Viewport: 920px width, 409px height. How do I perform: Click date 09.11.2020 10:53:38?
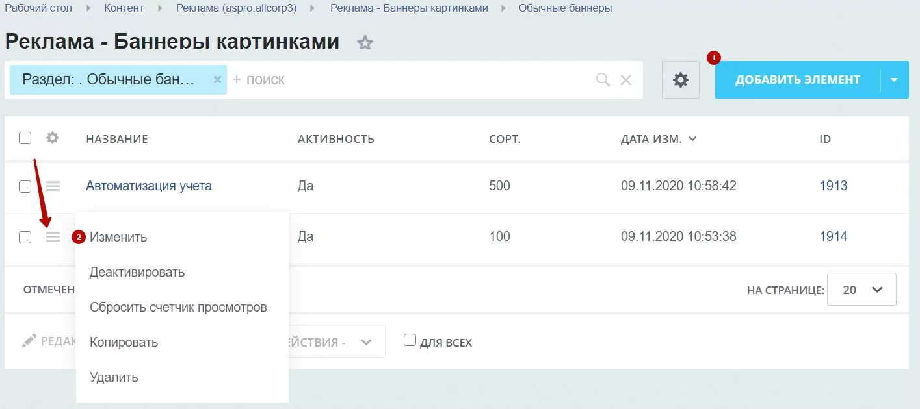tap(679, 237)
